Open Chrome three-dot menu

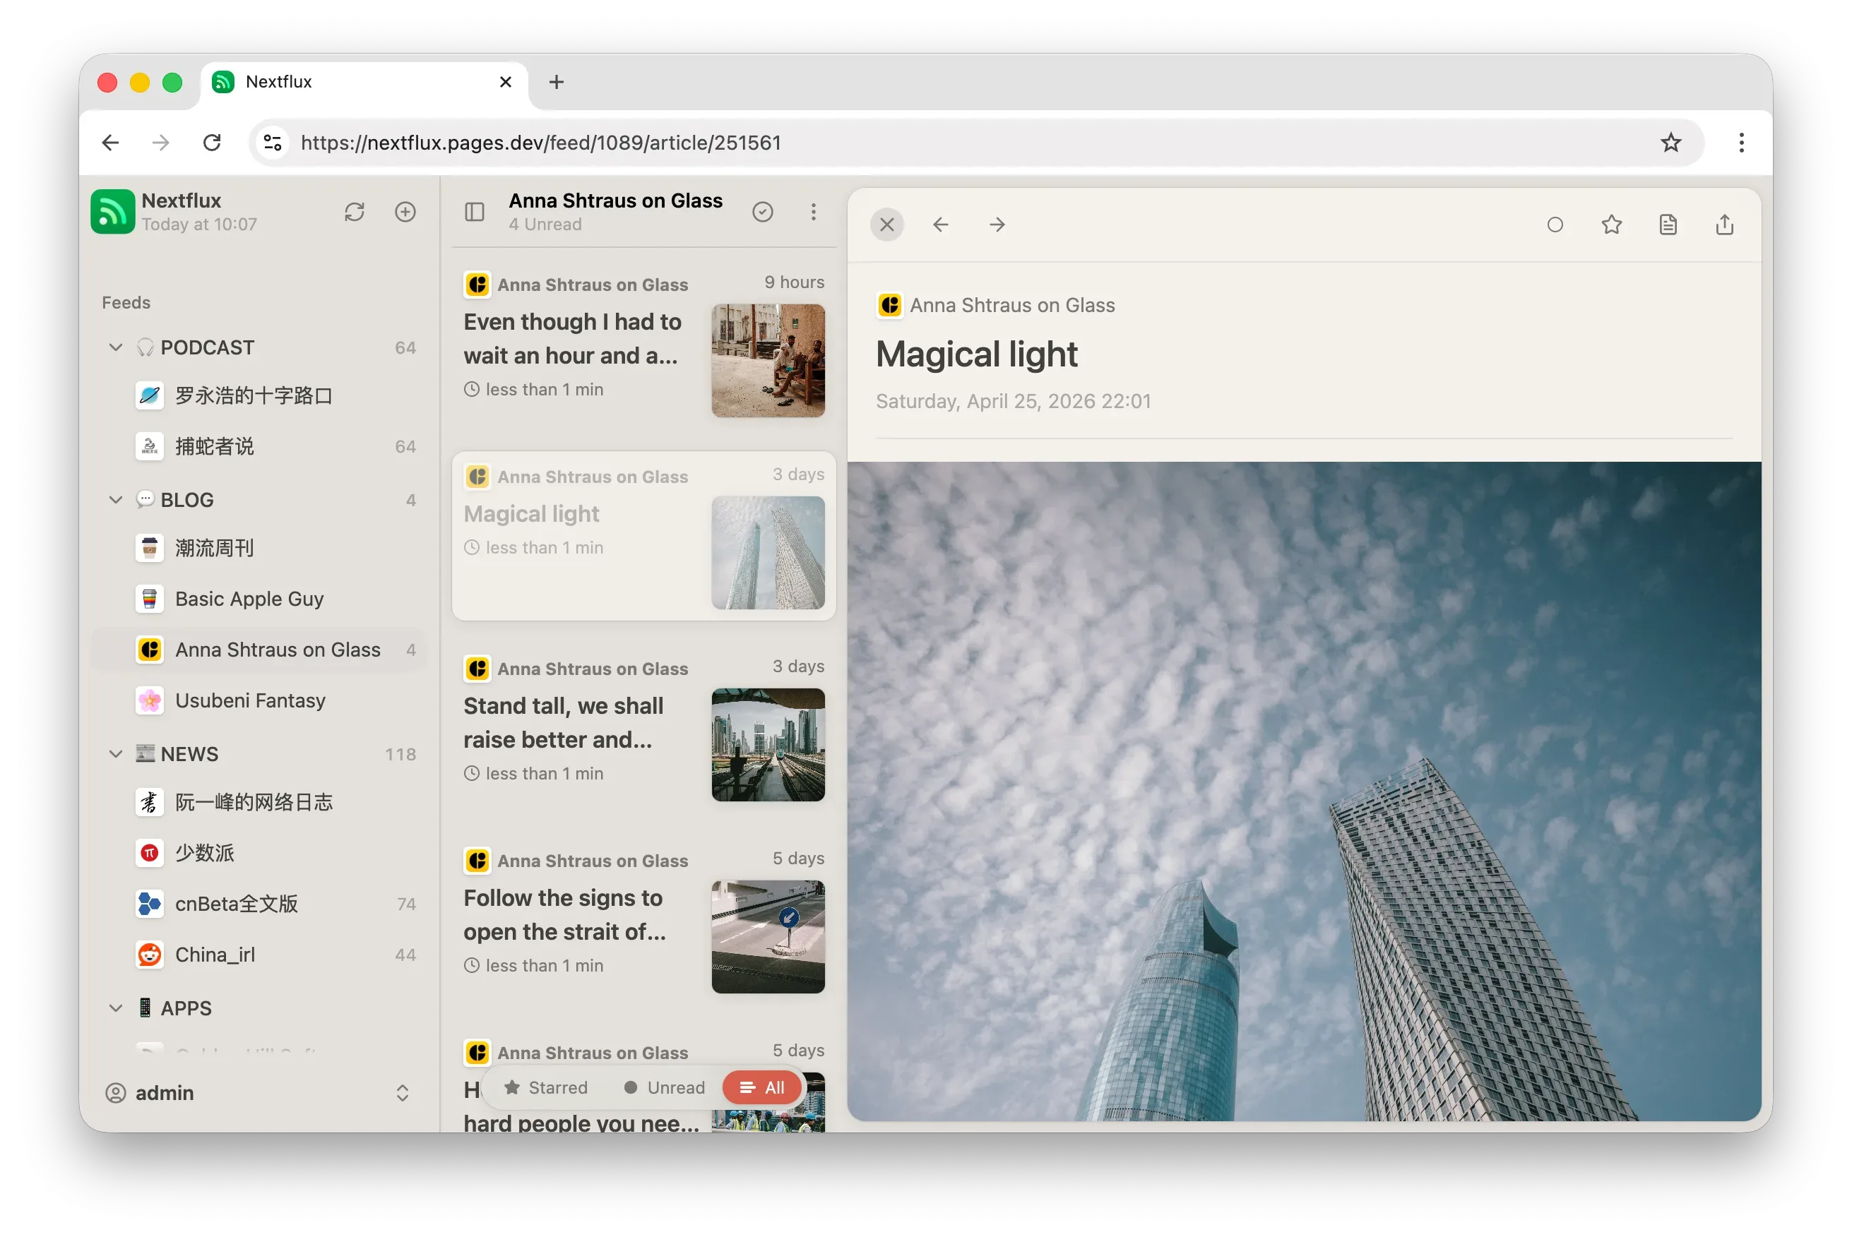pos(1740,143)
